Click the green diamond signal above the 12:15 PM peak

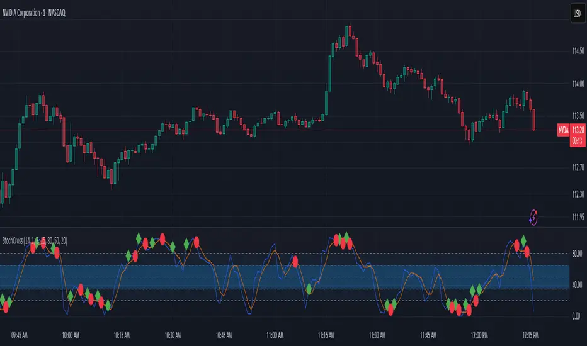tap(523, 240)
